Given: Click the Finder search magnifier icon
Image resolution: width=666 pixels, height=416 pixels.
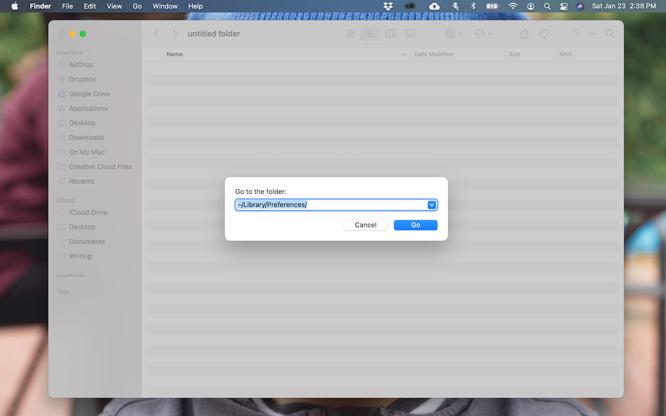Looking at the screenshot, I should [610, 34].
